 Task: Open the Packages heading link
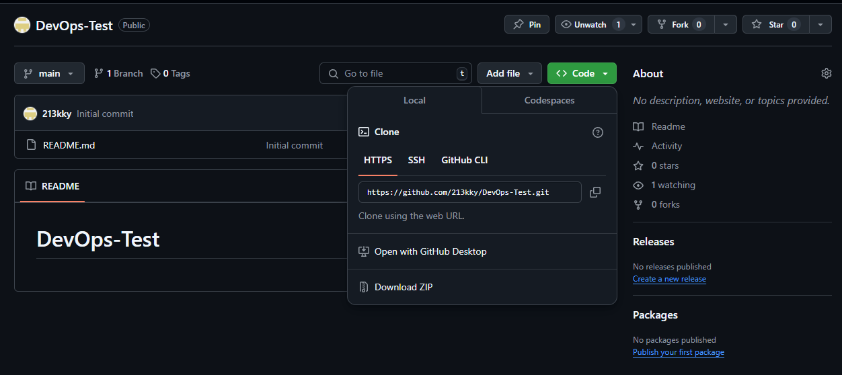pyautogui.click(x=655, y=315)
